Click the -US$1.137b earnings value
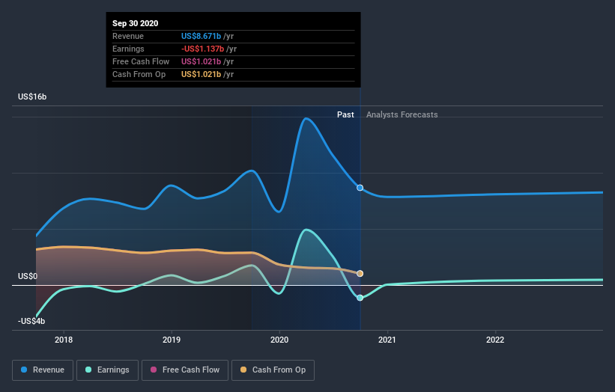The width and height of the screenshot is (615, 392). tap(203, 49)
